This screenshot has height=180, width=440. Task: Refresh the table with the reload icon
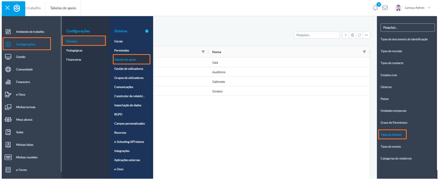pos(360,35)
